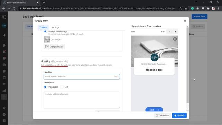Go to Home icon in left sidebar
The height and width of the screenshot is (125, 222).
4,45
